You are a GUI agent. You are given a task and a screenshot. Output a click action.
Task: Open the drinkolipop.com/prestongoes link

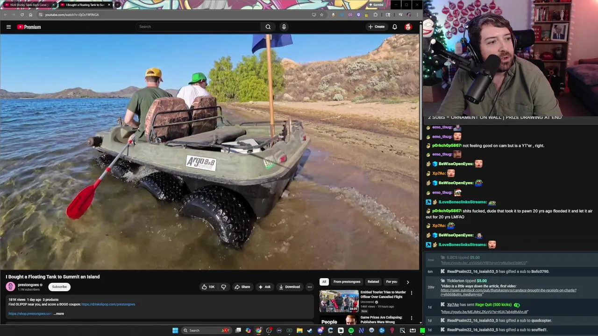108,304
